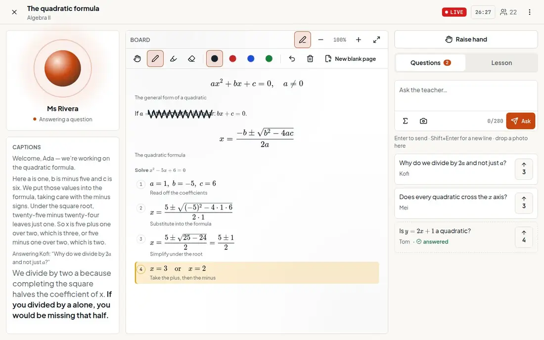Click the LIVE indicator badge
This screenshot has height=340, width=544.
coord(454,12)
